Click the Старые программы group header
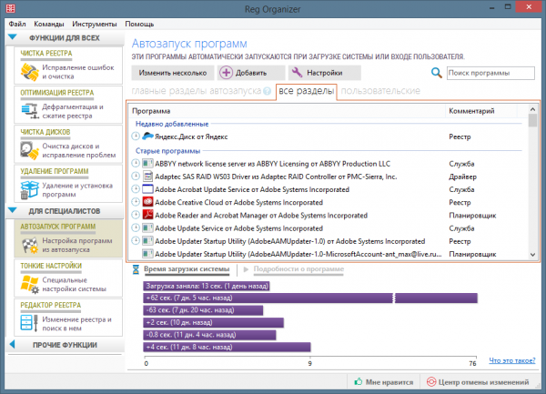This screenshot has height=394, width=546. pyautogui.click(x=167, y=151)
